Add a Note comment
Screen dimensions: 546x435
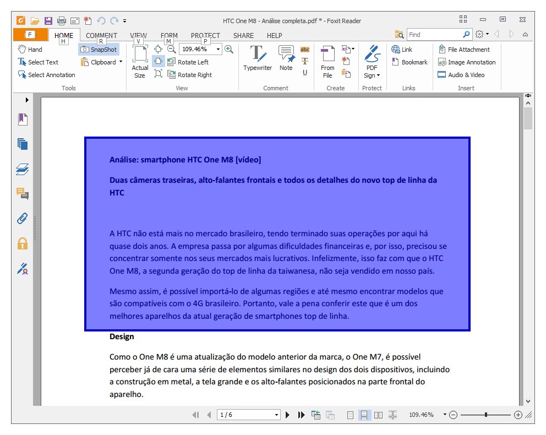pos(286,58)
